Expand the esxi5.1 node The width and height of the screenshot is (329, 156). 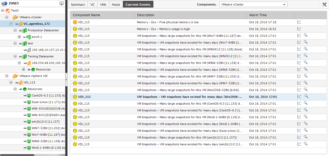pos(19,37)
